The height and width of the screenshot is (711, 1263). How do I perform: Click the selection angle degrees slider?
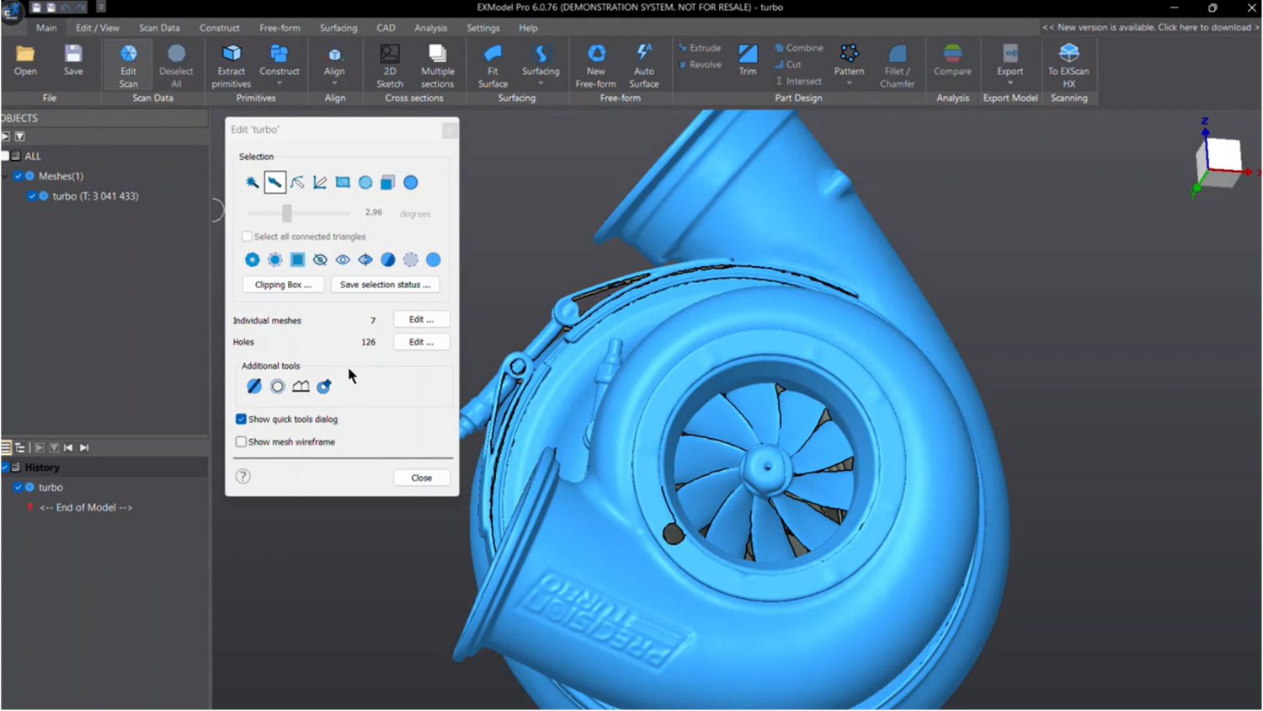click(x=287, y=213)
